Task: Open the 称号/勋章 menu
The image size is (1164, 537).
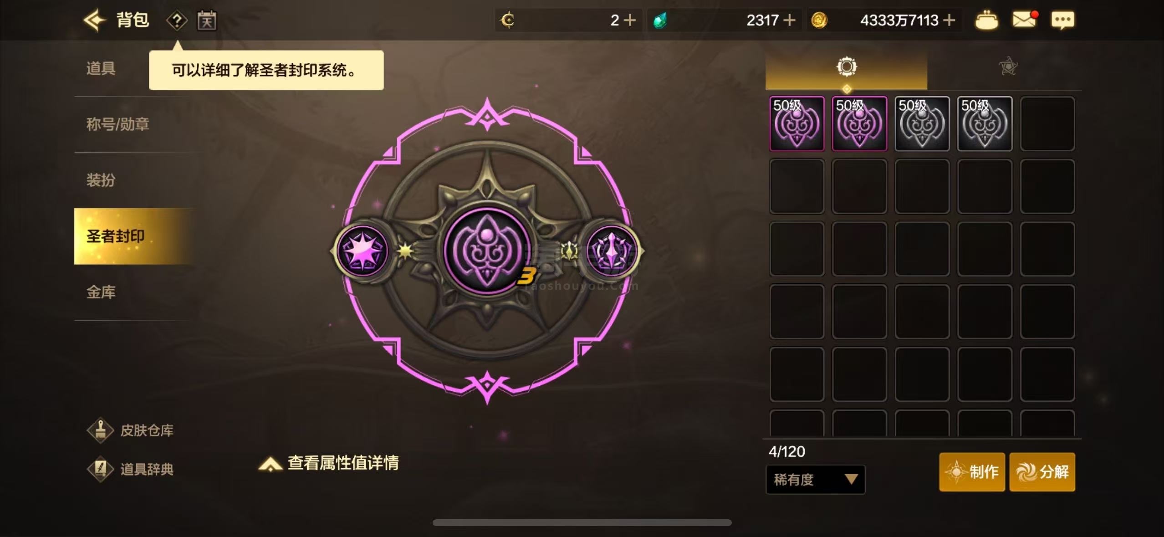Action: [x=118, y=124]
